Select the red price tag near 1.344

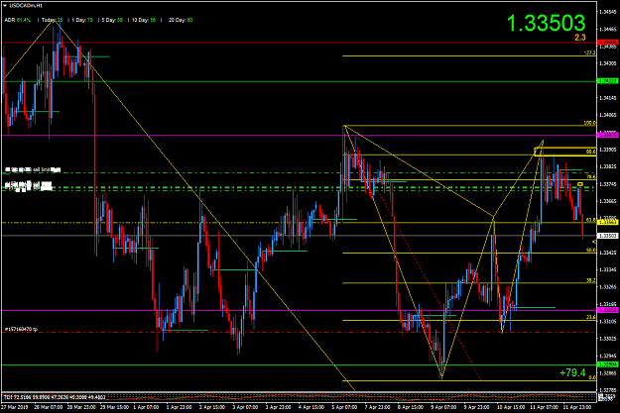608,43
